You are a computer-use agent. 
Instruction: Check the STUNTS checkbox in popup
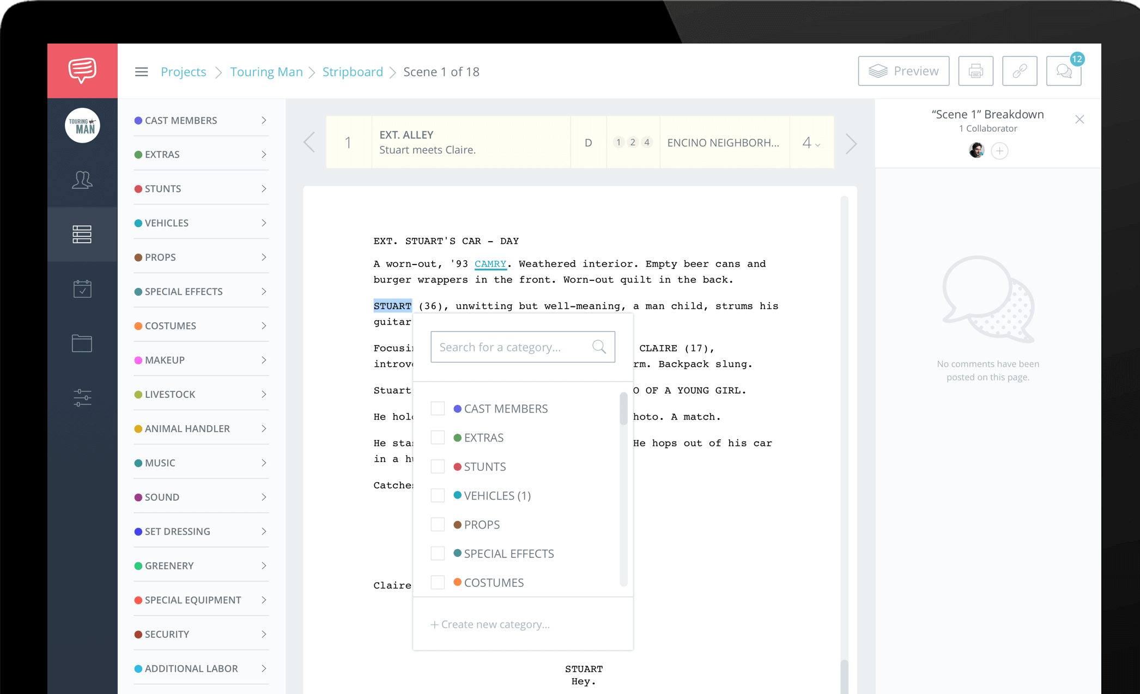point(438,466)
